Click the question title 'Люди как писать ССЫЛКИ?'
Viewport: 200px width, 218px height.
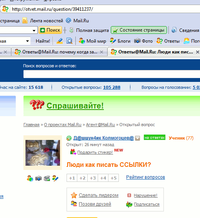point(108,165)
